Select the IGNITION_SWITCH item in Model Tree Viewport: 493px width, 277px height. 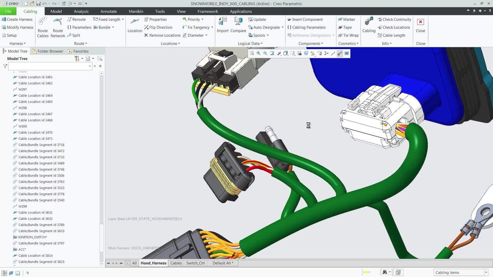click(x=30, y=237)
